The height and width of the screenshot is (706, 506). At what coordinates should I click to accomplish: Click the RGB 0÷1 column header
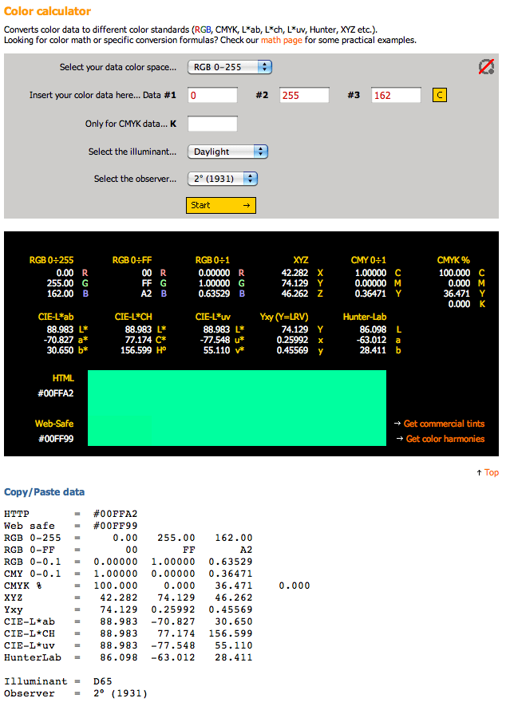(212, 260)
